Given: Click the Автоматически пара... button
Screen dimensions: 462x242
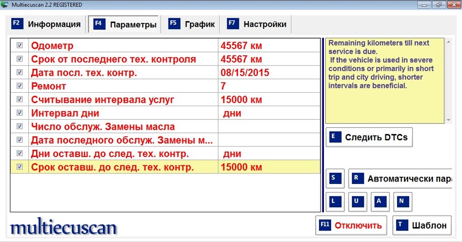Looking at the screenshot, I should coord(400,179).
